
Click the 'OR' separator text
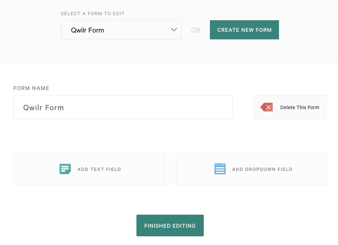196,30
